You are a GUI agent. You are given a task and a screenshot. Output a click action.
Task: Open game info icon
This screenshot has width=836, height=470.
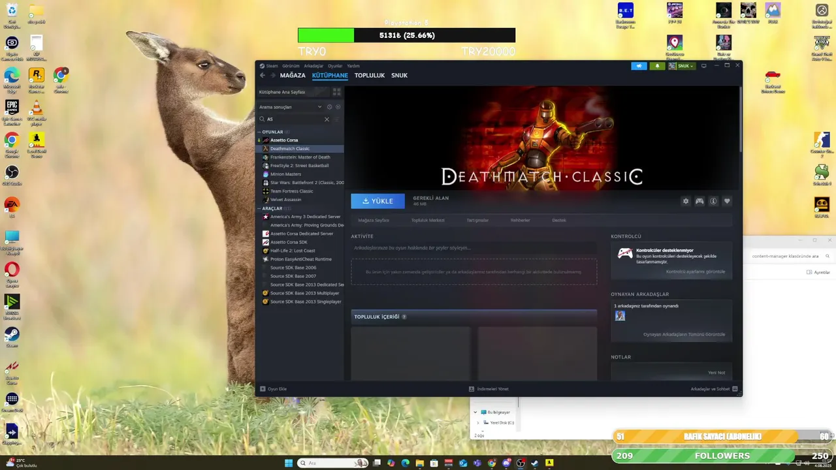tap(713, 201)
